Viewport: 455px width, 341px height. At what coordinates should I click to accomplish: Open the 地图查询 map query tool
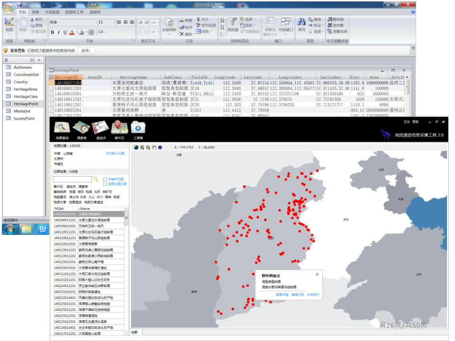click(x=62, y=130)
